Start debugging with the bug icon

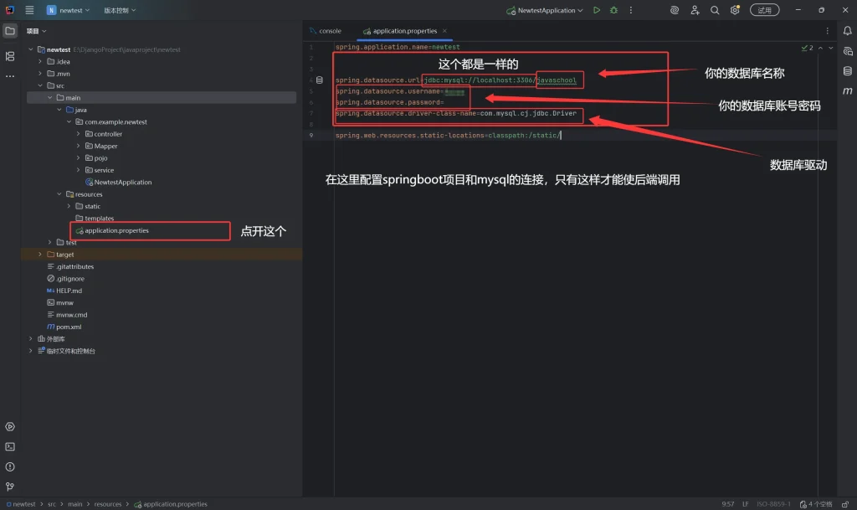pyautogui.click(x=613, y=10)
